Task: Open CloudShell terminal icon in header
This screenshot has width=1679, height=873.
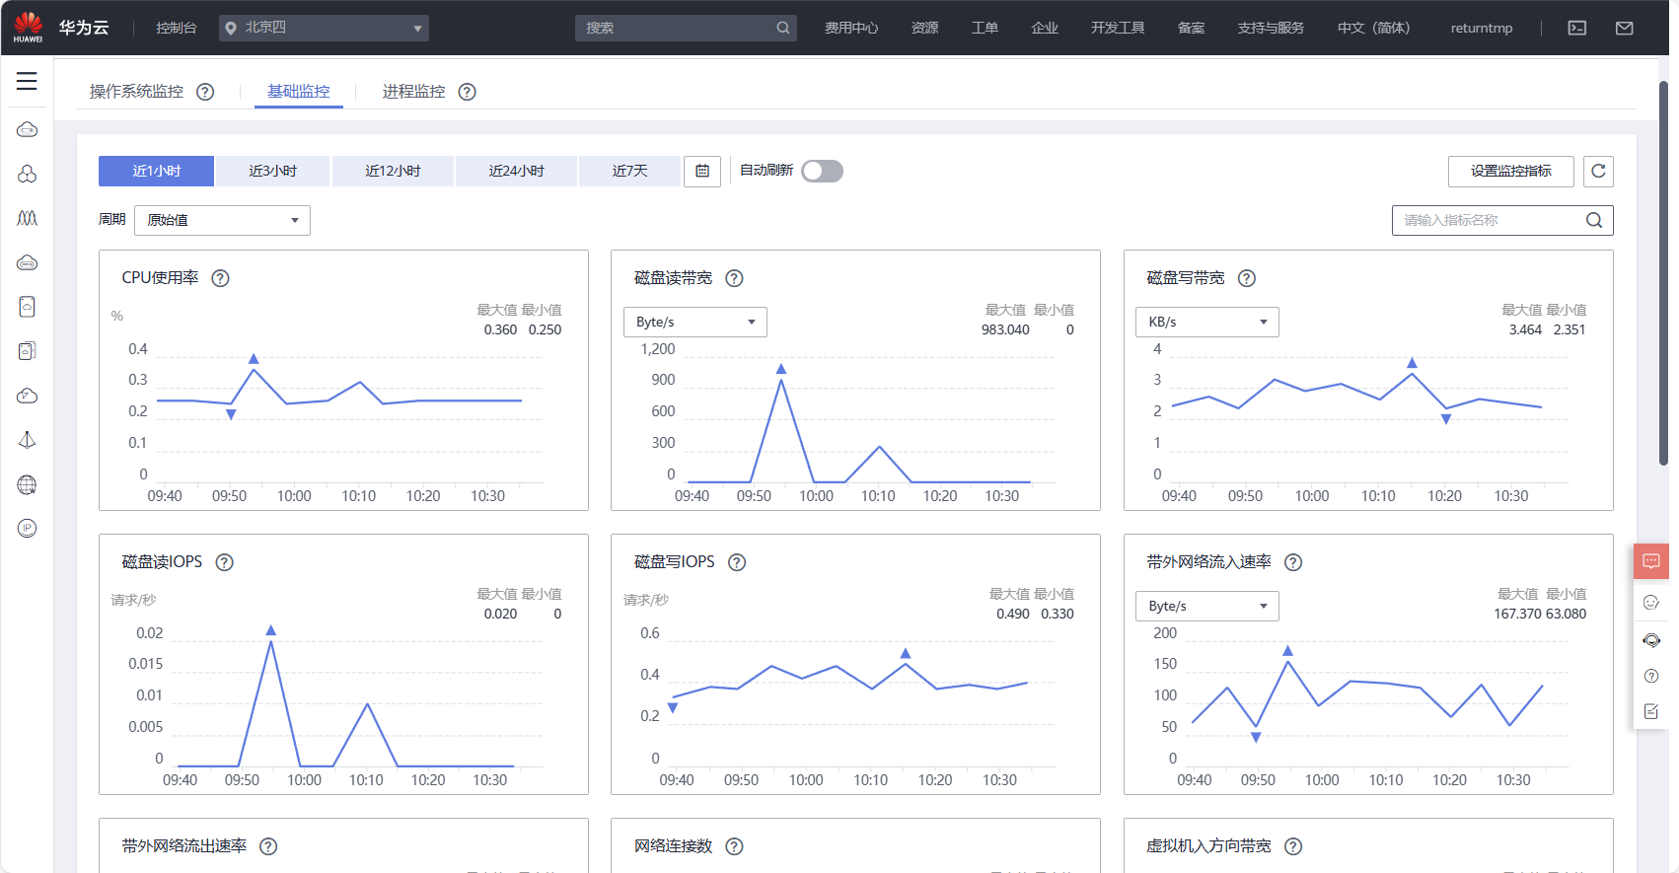Action: [1577, 28]
